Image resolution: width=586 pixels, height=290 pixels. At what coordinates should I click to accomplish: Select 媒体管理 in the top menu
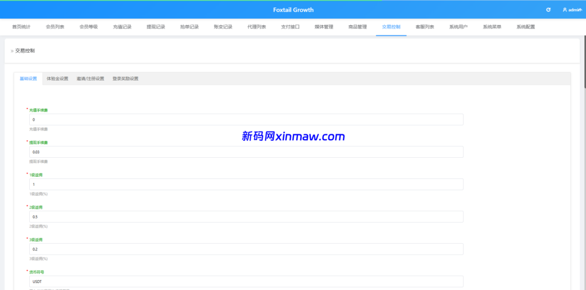point(324,27)
